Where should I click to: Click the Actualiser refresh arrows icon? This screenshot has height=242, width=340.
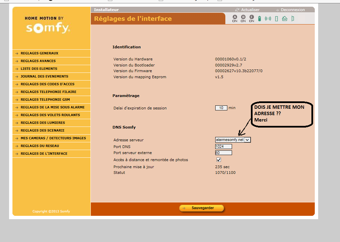(237, 10)
